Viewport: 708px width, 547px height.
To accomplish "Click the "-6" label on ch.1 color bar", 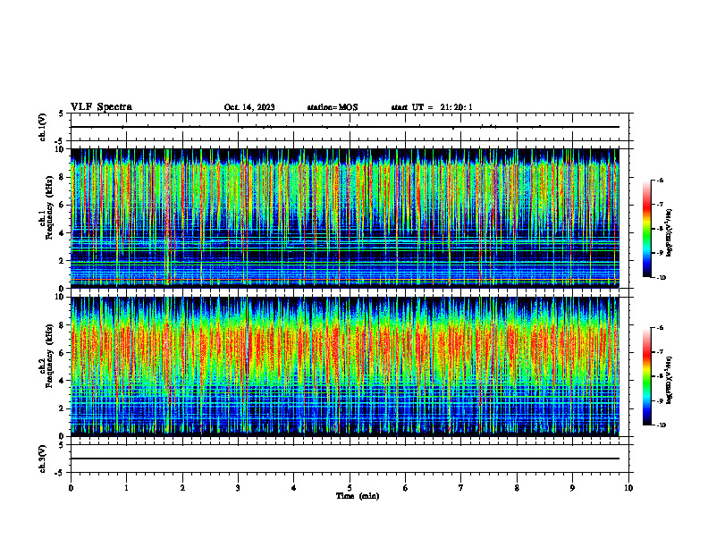I will tap(660, 181).
